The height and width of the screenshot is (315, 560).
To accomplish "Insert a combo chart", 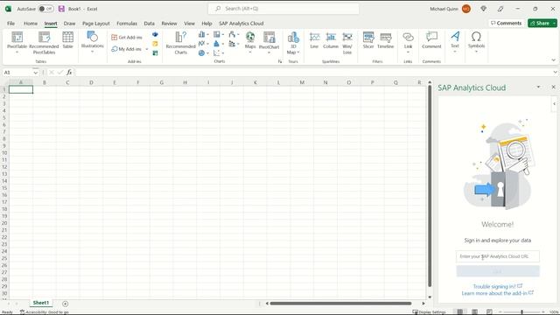I will [234, 44].
